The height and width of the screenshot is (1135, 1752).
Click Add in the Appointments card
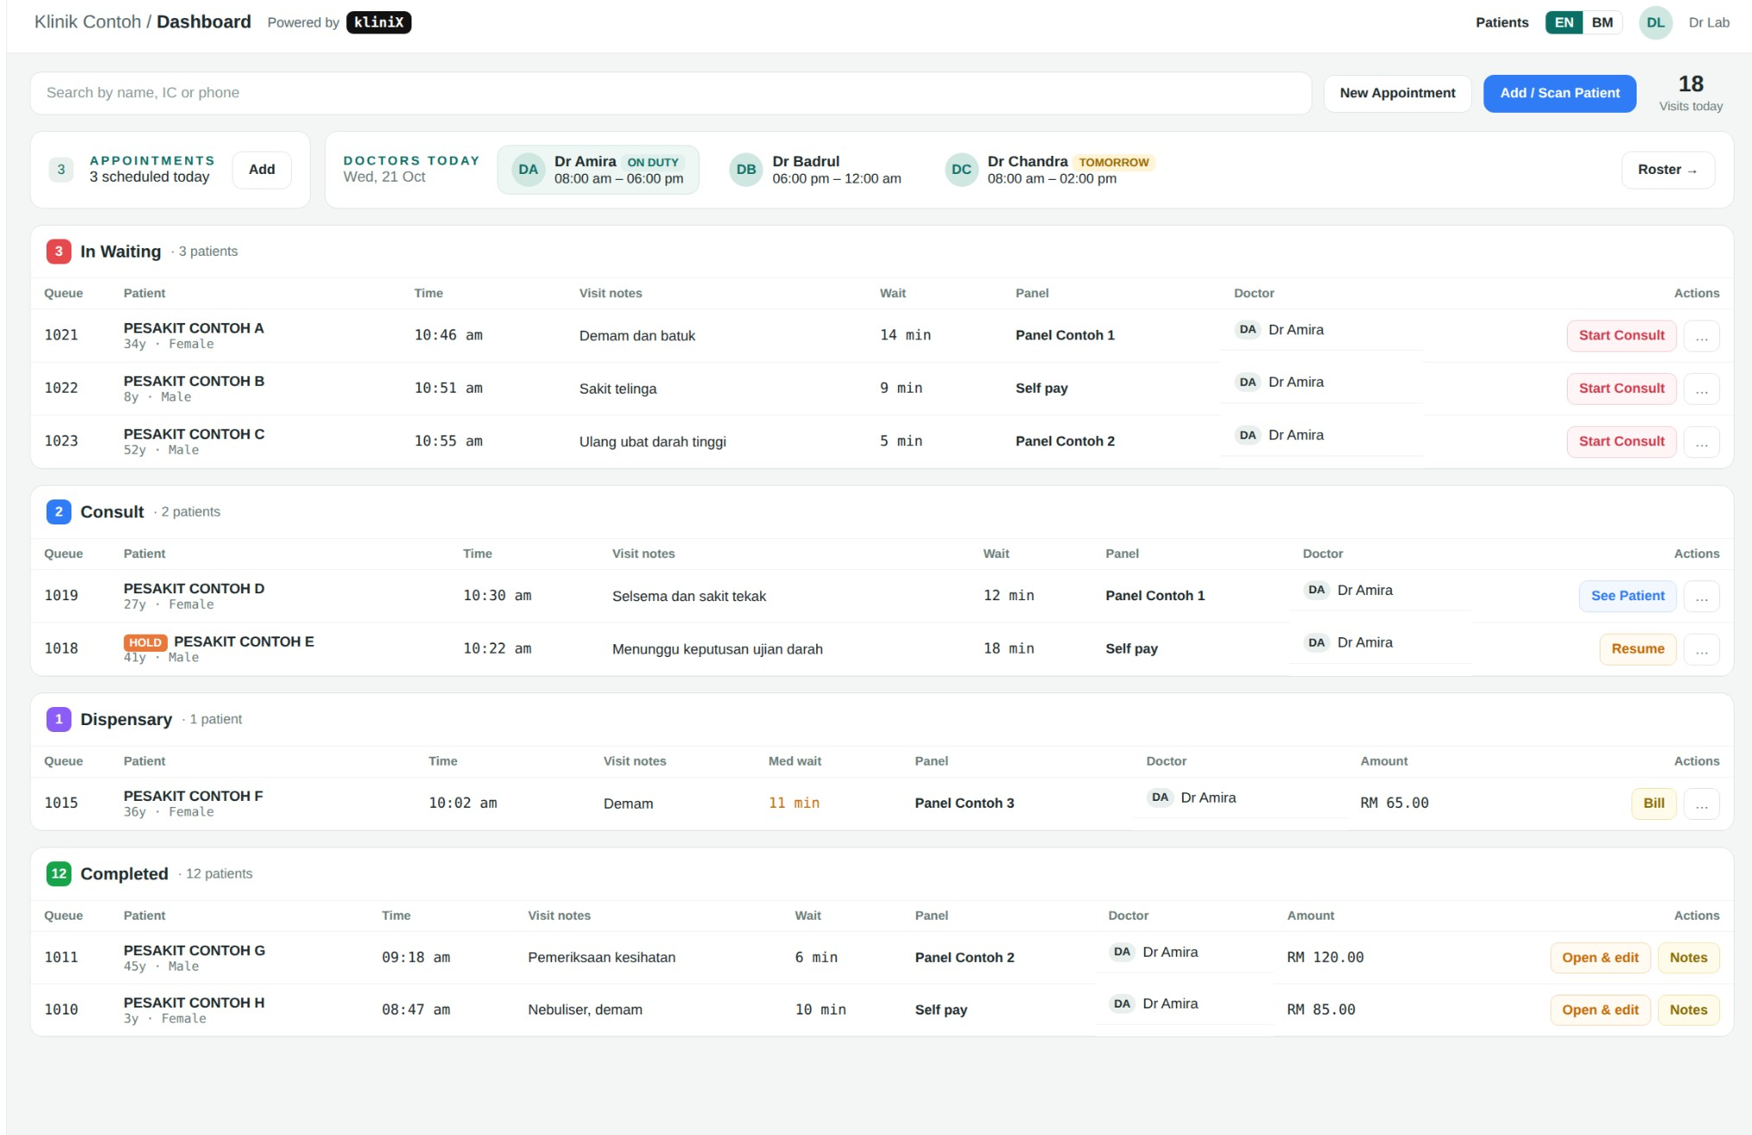262,170
